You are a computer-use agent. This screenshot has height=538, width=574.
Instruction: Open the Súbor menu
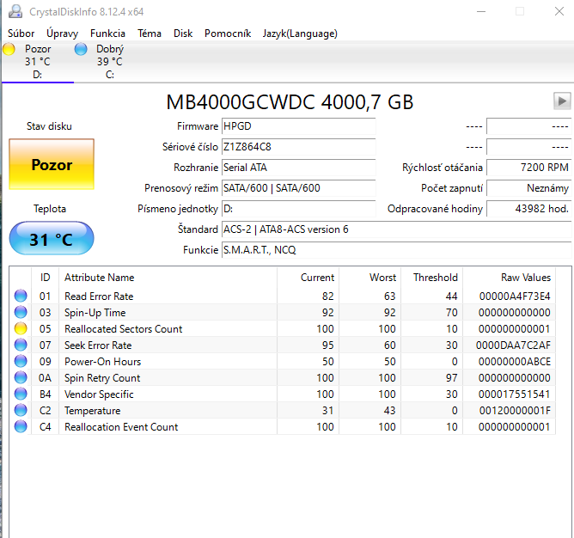(x=21, y=34)
